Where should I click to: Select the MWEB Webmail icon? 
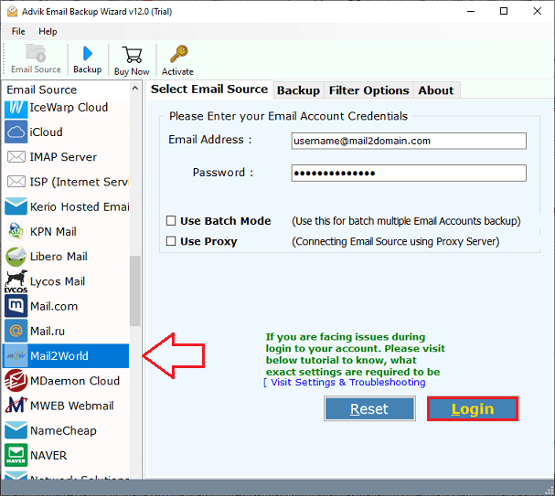(x=16, y=406)
